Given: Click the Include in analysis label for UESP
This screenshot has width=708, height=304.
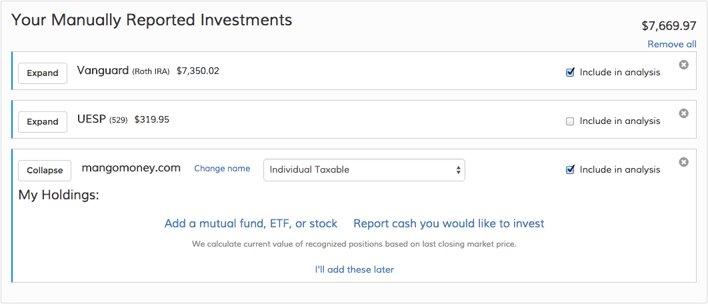Looking at the screenshot, I should [620, 121].
